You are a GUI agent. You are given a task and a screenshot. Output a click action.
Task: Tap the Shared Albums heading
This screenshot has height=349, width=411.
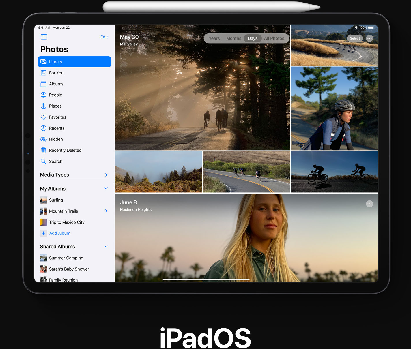(57, 247)
